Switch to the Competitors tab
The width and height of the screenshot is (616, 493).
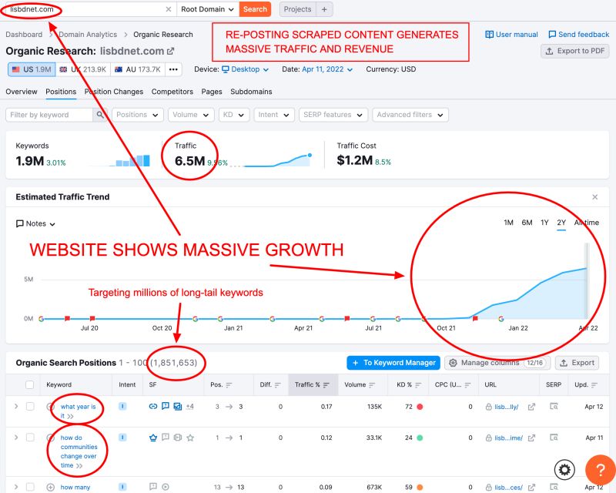click(172, 92)
